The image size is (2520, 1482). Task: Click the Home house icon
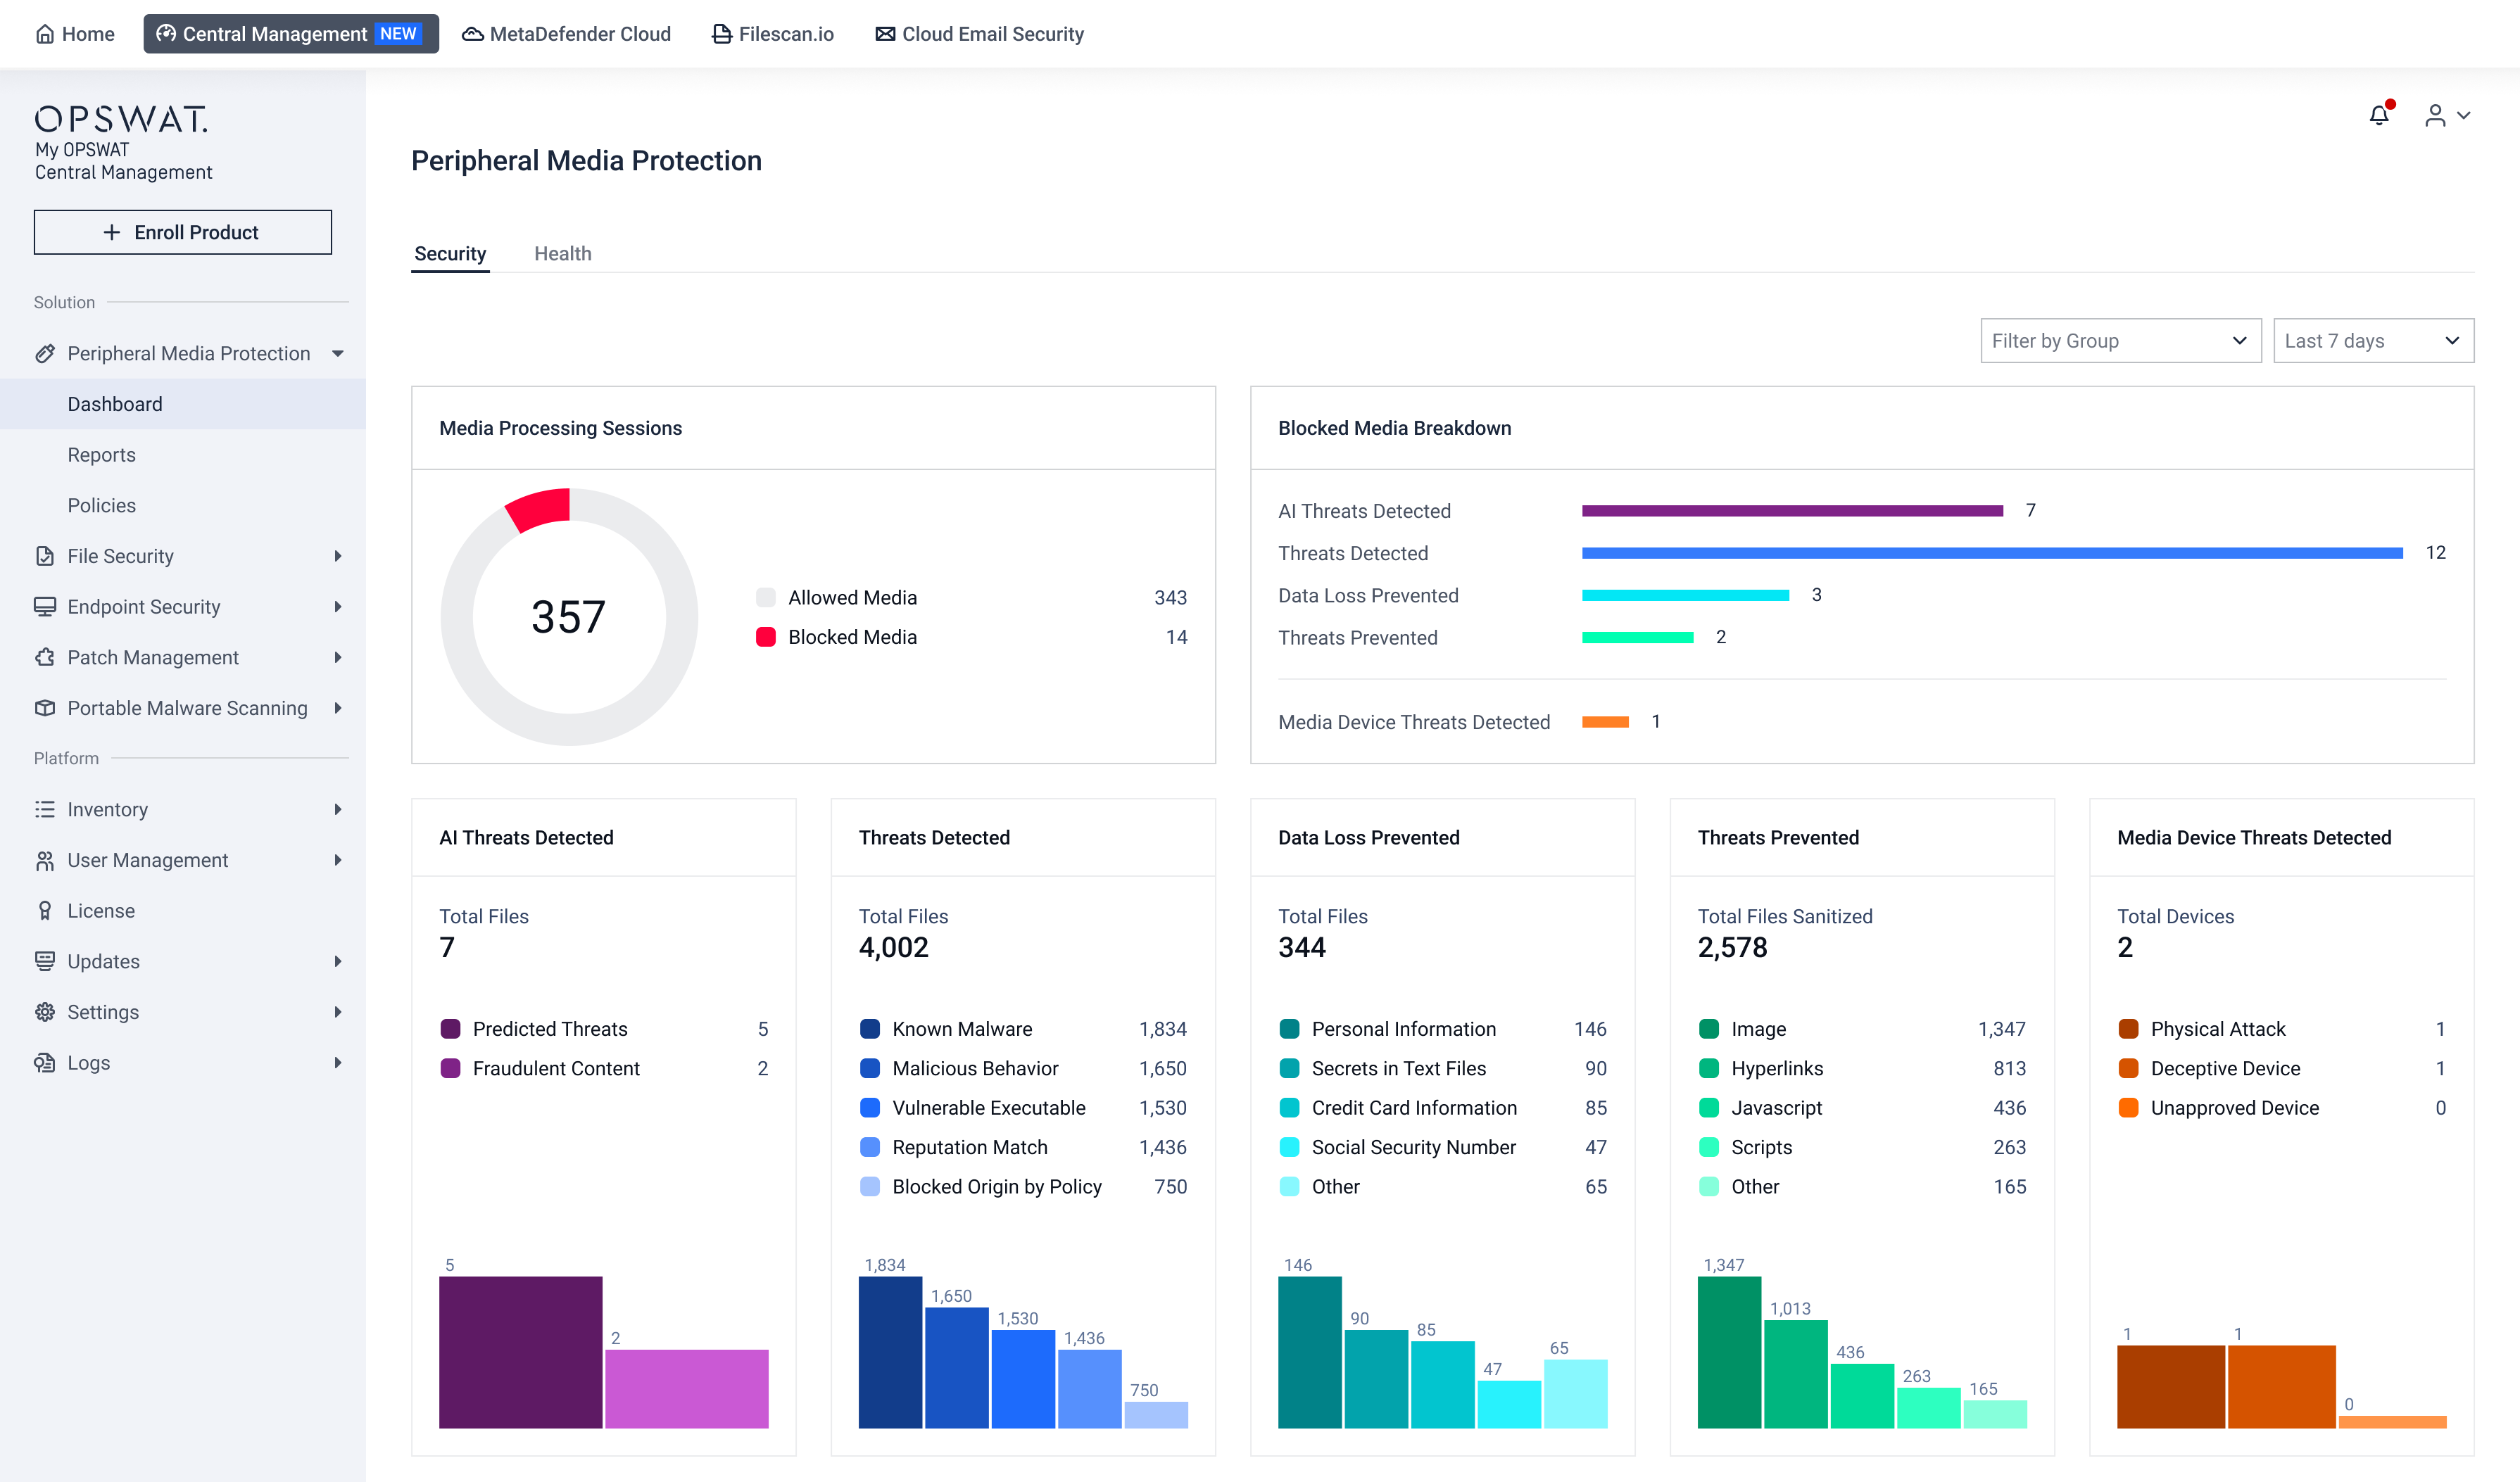tap(45, 34)
